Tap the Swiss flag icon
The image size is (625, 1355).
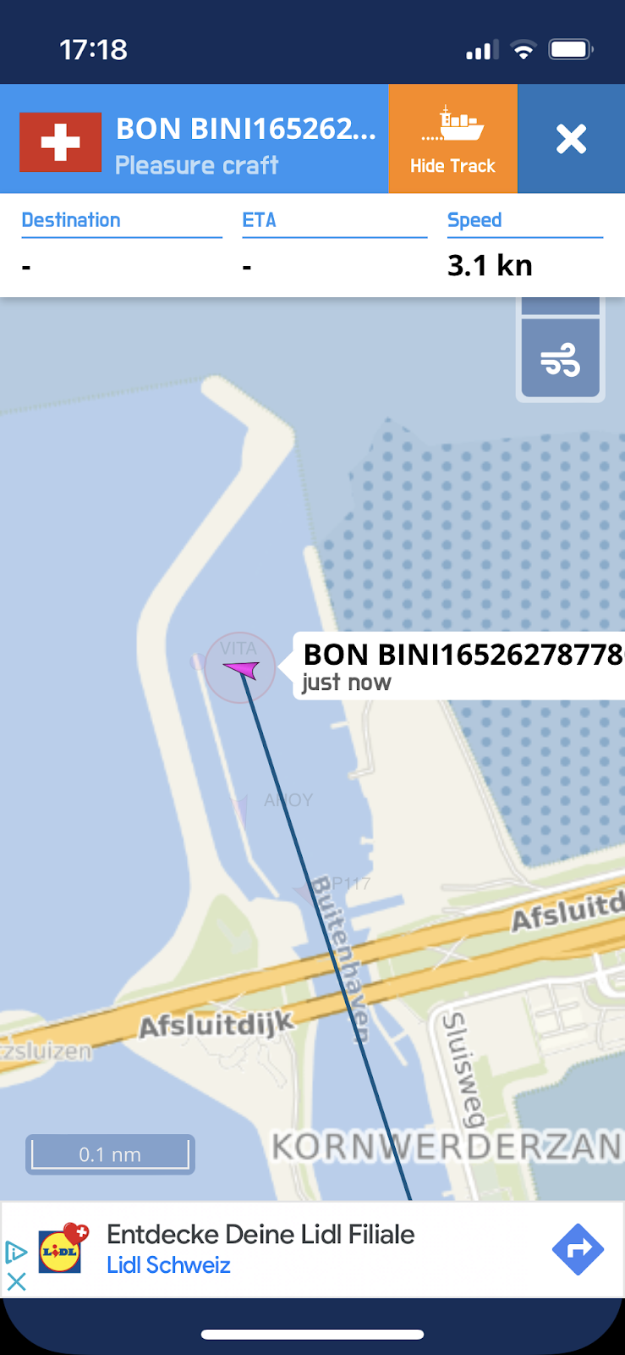(61, 141)
